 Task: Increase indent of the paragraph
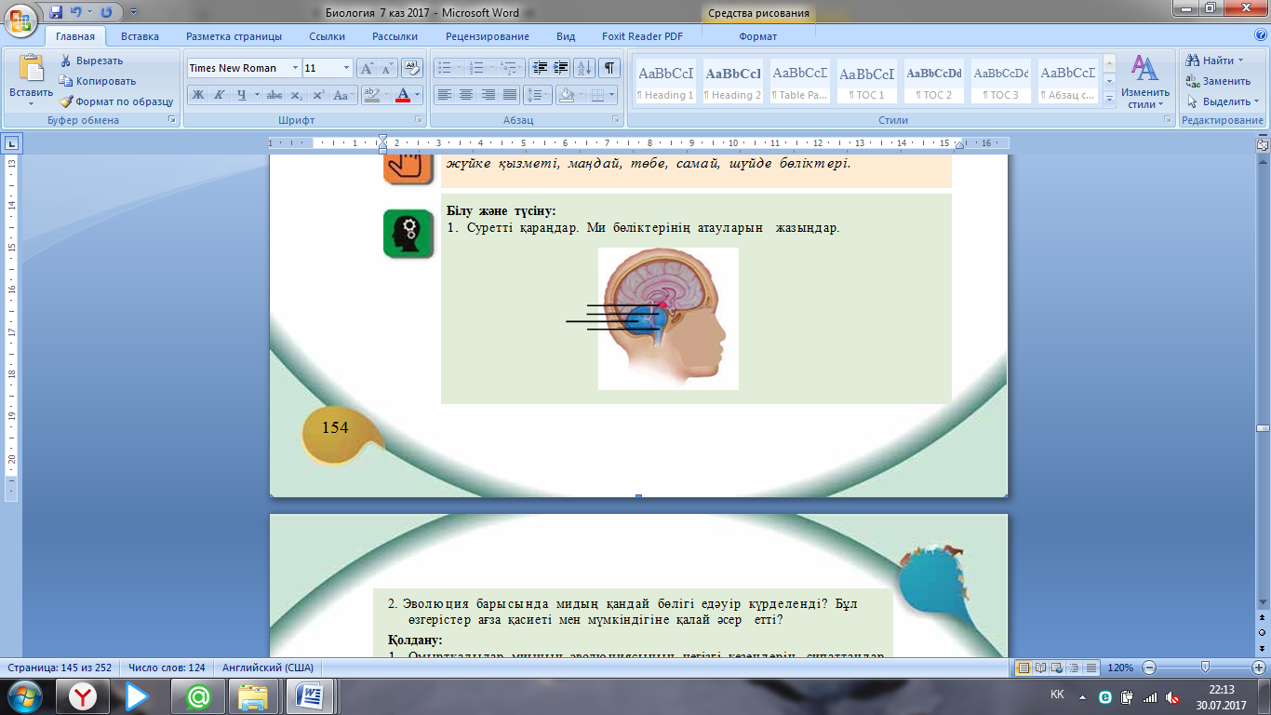pos(561,68)
